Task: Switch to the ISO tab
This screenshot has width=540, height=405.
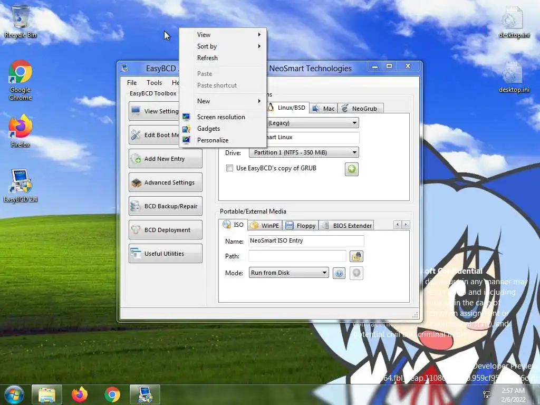Action: coord(233,225)
